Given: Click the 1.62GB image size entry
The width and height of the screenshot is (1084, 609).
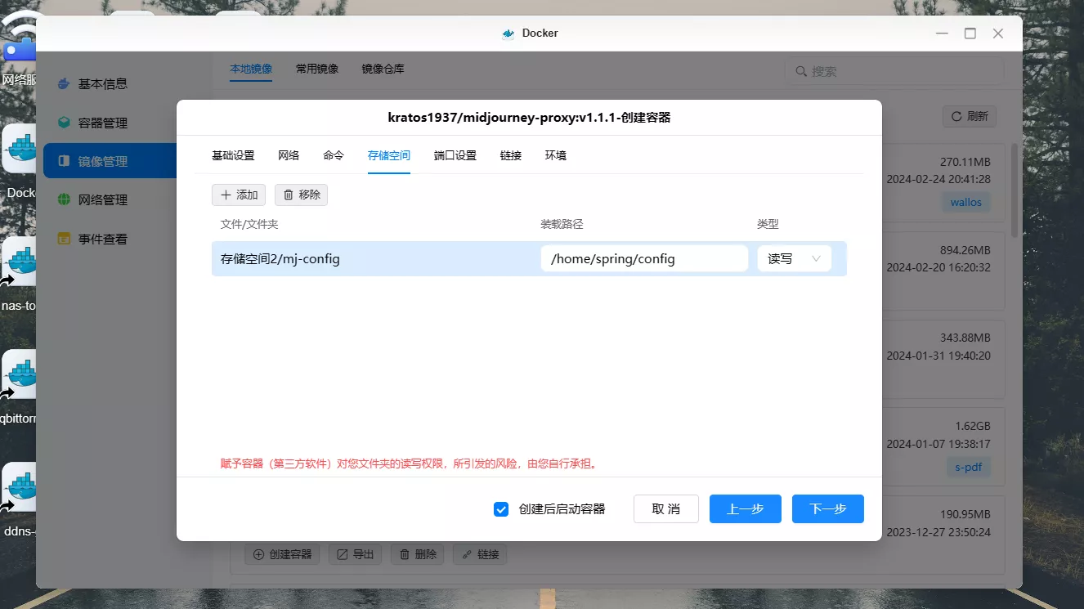Looking at the screenshot, I should [973, 426].
